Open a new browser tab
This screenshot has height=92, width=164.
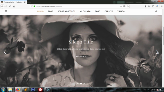click(x=29, y=2)
